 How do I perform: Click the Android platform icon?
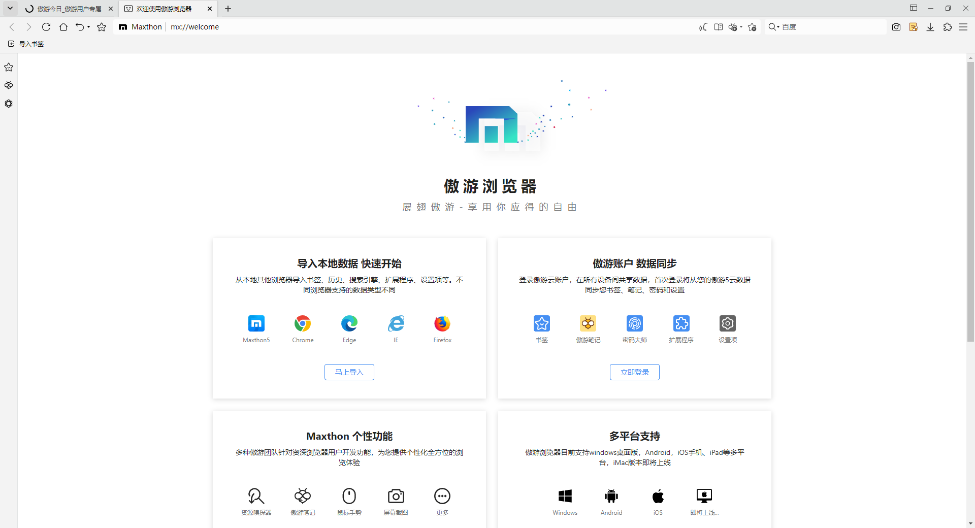click(x=611, y=496)
